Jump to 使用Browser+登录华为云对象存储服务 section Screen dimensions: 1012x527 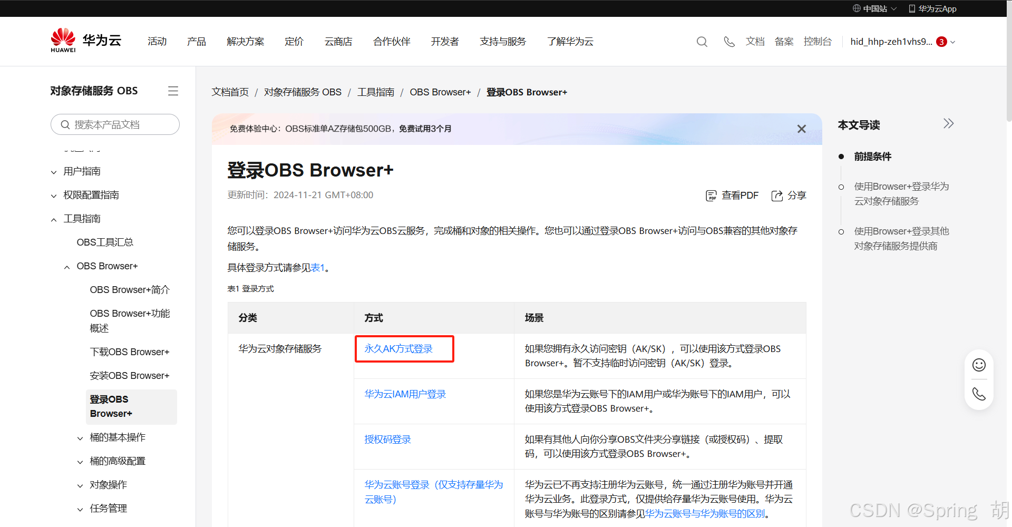pos(901,194)
